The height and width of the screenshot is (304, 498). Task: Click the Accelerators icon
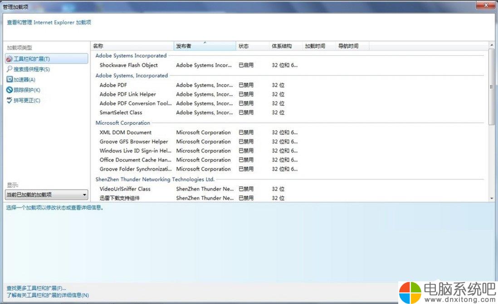coord(10,79)
